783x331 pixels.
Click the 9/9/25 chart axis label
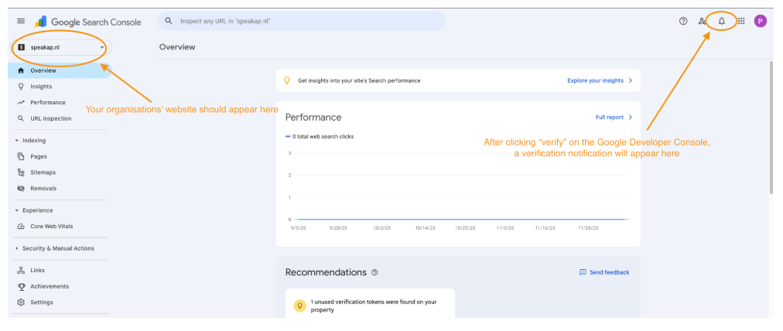297,227
